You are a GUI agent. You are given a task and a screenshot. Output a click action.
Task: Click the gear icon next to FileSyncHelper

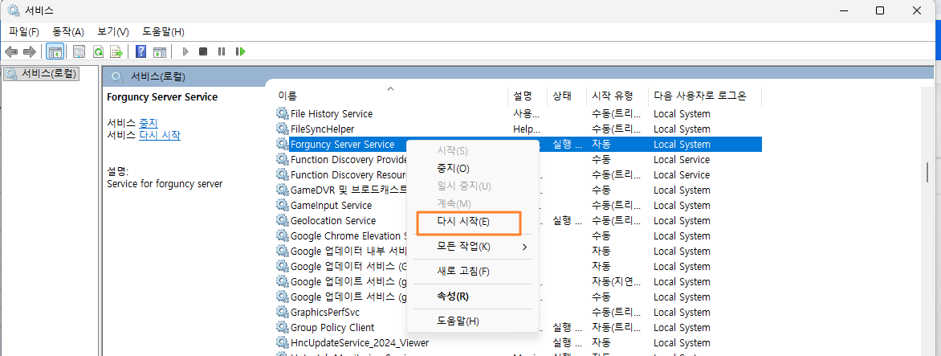[x=282, y=129]
